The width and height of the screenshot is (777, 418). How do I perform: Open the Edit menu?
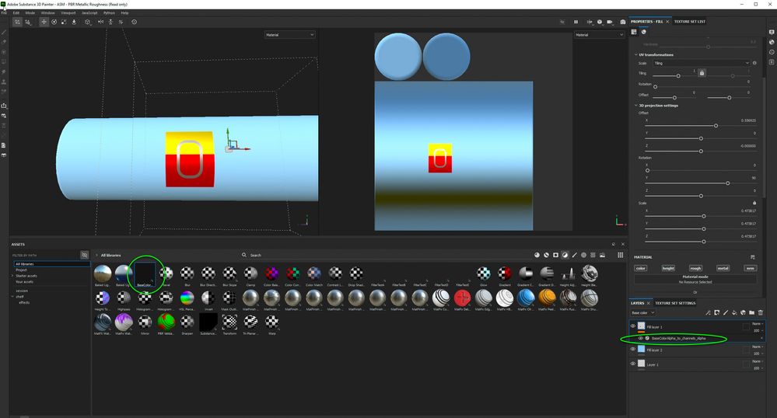coord(16,13)
